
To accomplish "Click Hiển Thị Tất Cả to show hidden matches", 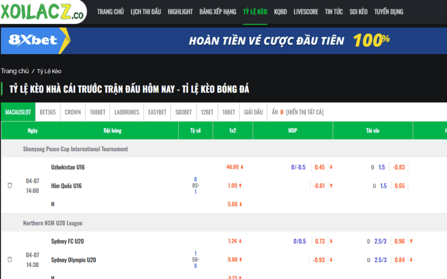I will (305, 112).
